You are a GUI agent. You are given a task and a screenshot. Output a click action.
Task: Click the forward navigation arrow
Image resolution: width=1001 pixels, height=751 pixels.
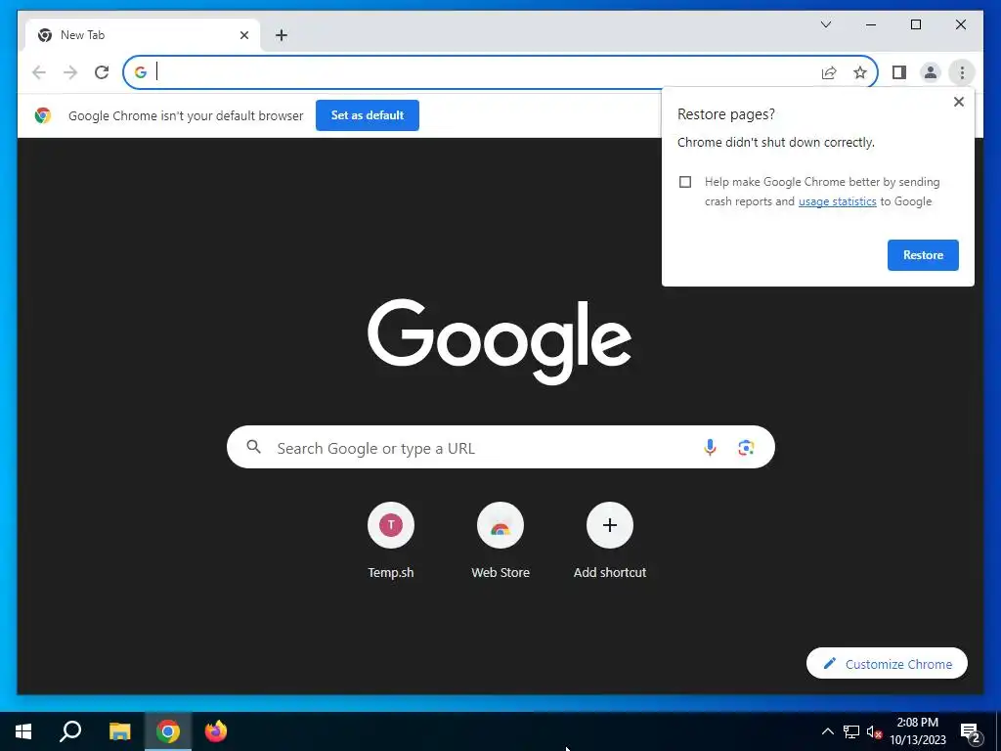[x=70, y=72]
